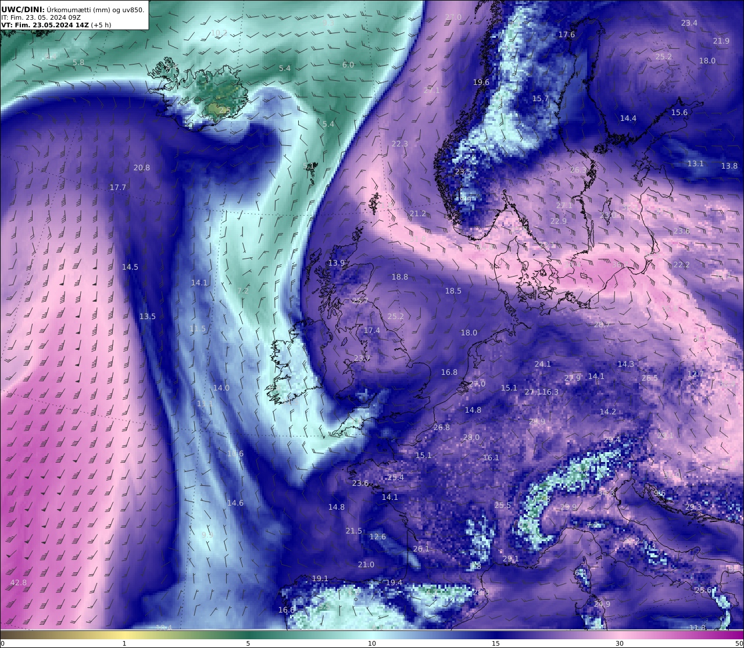Click the 14.5 value label

tap(130, 267)
